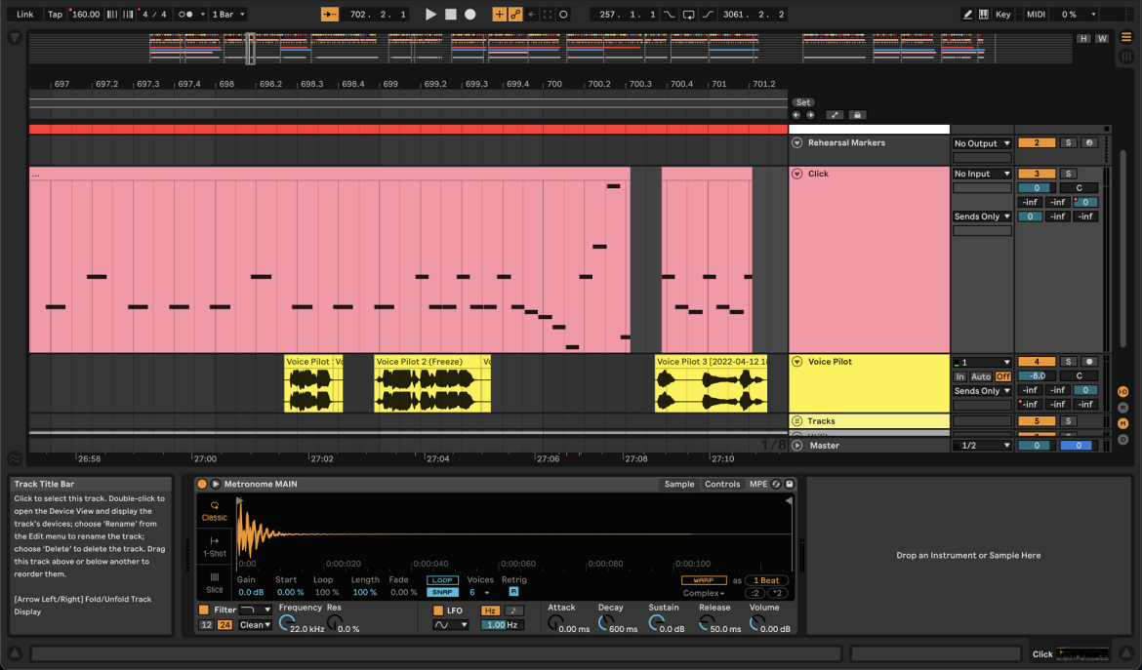Toggle the LOOP button in Simpler
The height and width of the screenshot is (670, 1142).
[x=442, y=580]
